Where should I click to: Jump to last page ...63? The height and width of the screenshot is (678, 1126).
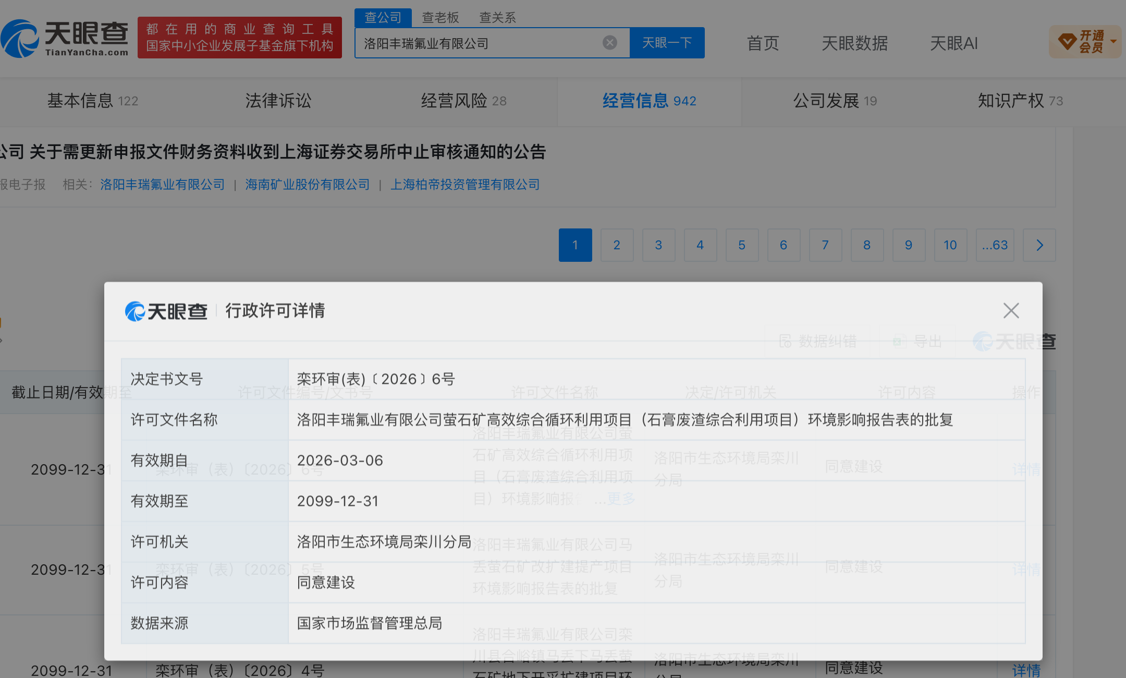pyautogui.click(x=995, y=245)
